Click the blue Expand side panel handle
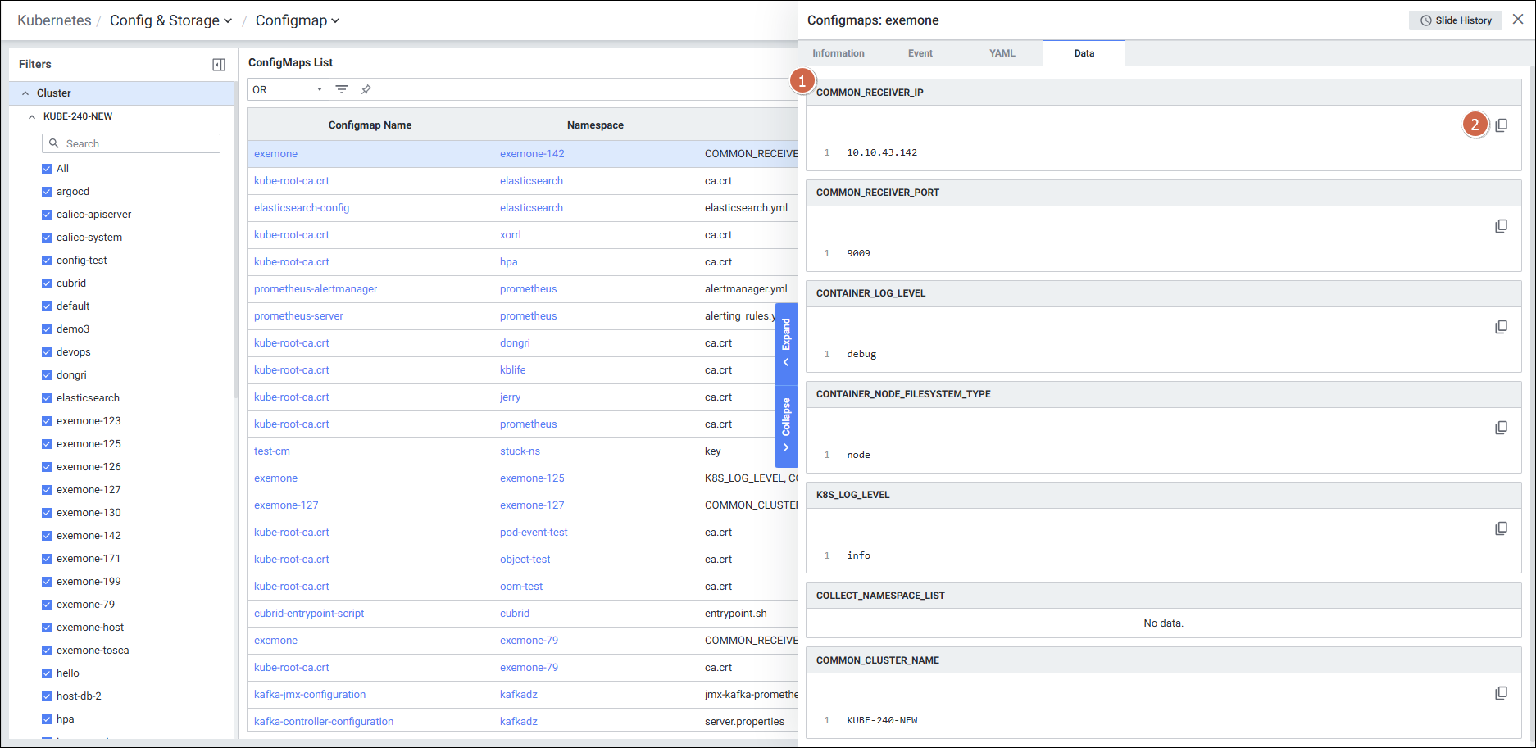 [x=786, y=342]
